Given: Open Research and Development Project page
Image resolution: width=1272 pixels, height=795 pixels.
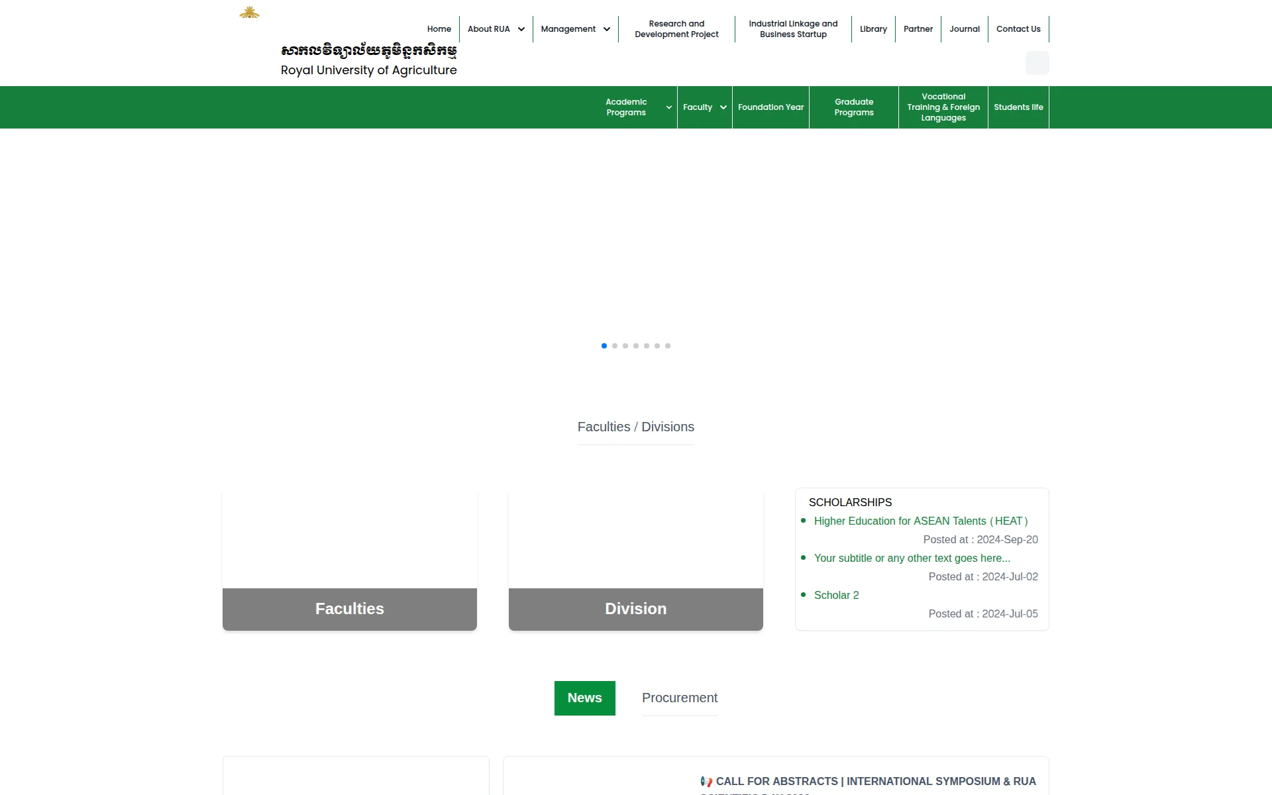Looking at the screenshot, I should click(676, 29).
